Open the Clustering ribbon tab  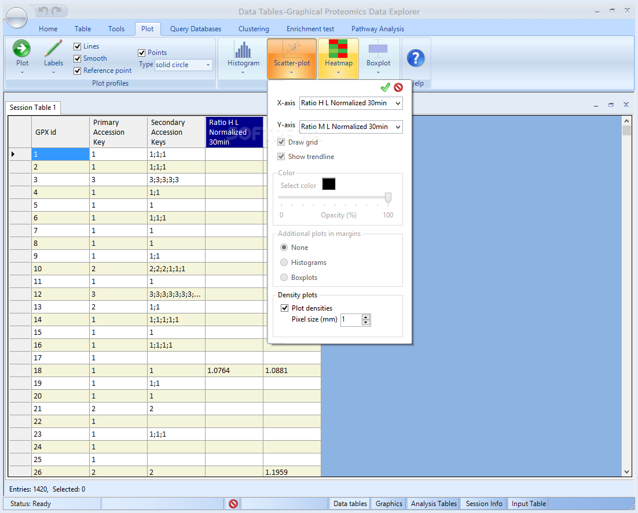pos(254,29)
